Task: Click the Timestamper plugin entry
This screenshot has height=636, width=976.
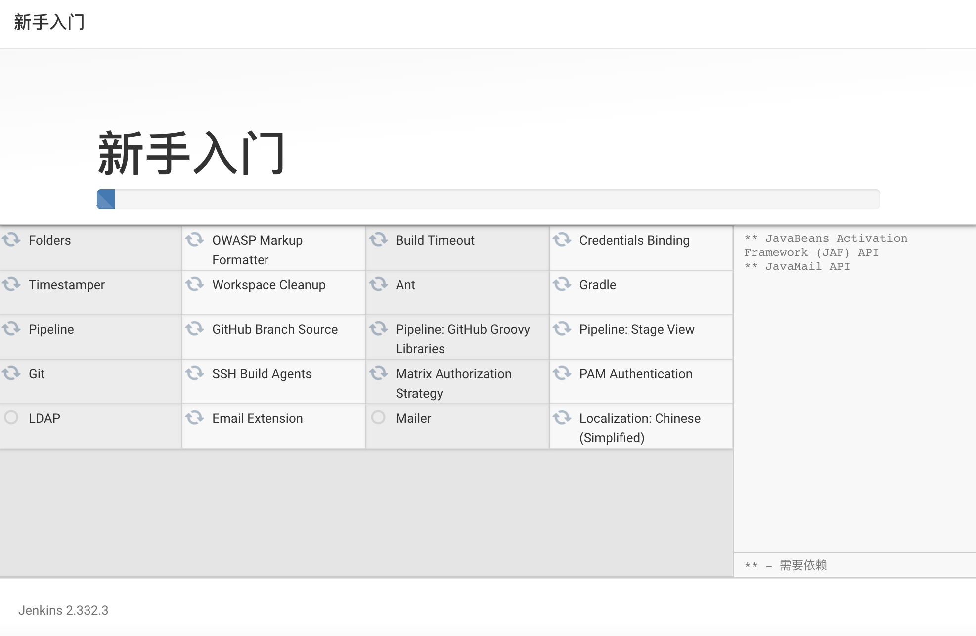Action: [67, 285]
